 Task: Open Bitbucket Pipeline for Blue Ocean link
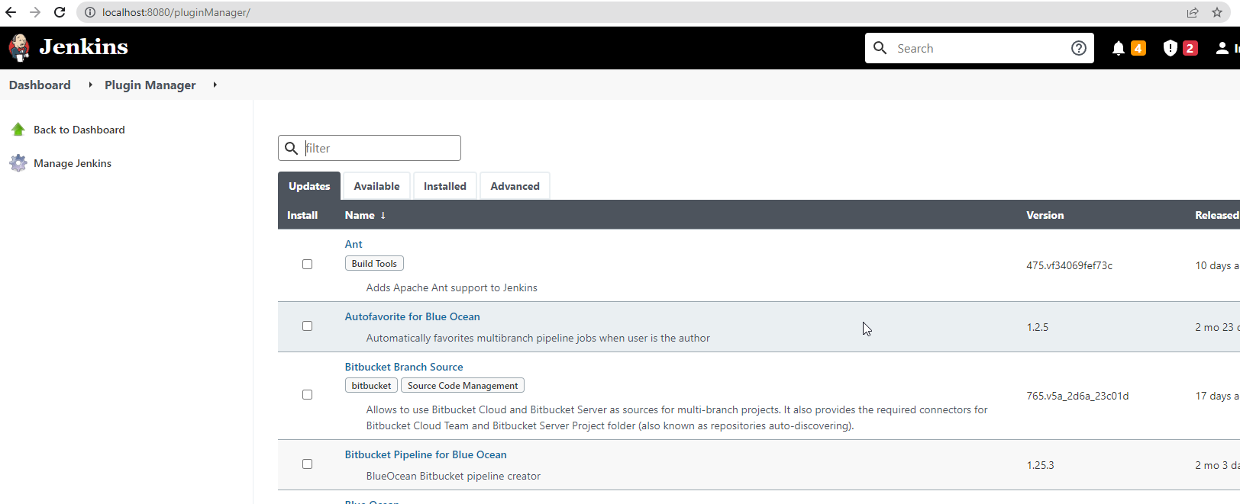tap(425, 454)
